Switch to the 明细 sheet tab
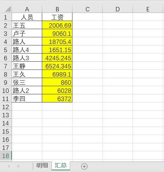Screen dimensions: 164x172 pos(42,166)
